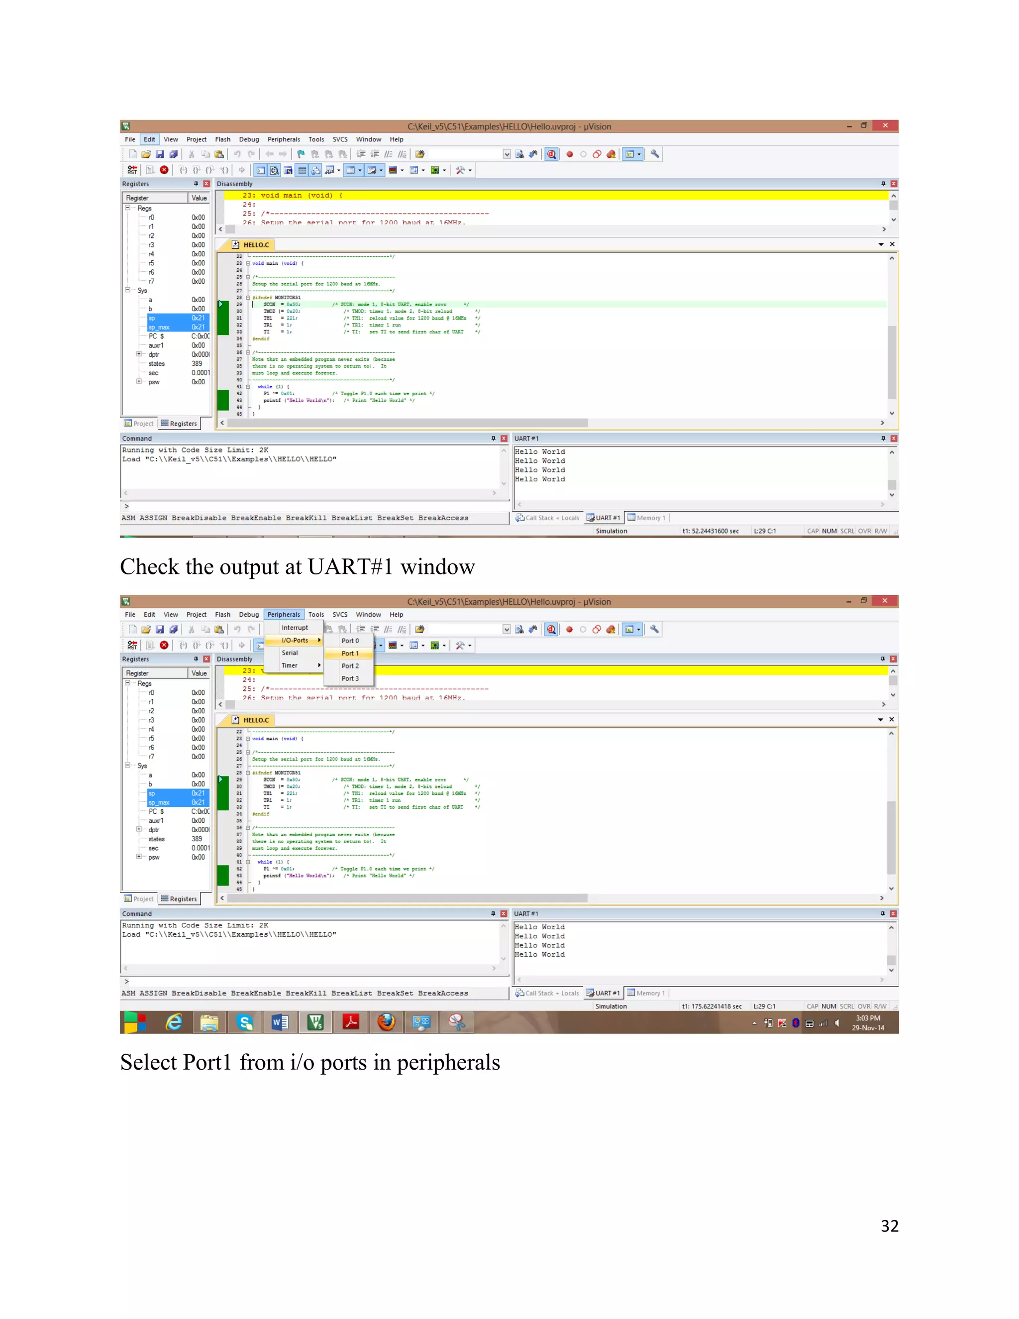The height and width of the screenshot is (1319, 1019).
Task: Click the Start/Stop Debug Session icon in upper screenshot
Action: (551, 154)
